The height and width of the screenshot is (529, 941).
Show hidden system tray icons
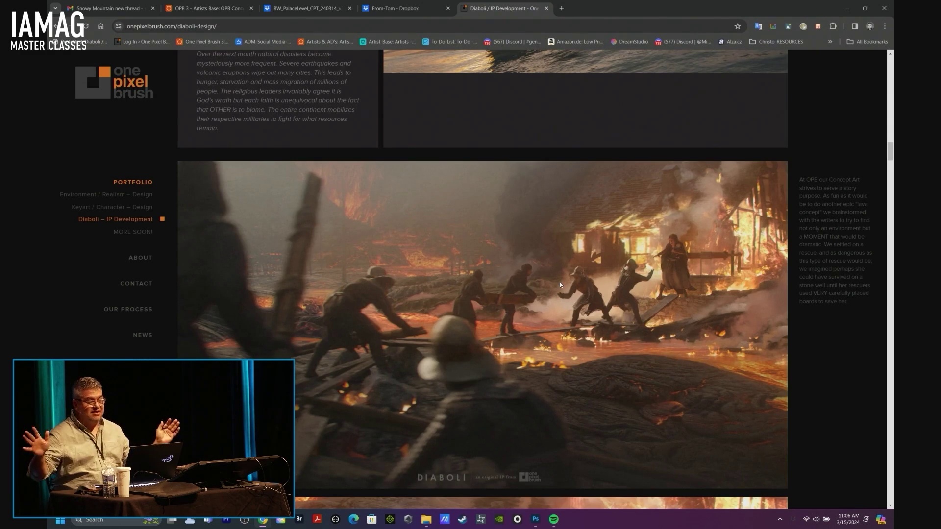(x=780, y=519)
